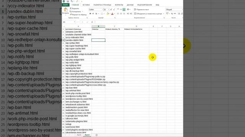Increase the cell indent
This screenshot has width=245, height=137.
[131, 14]
